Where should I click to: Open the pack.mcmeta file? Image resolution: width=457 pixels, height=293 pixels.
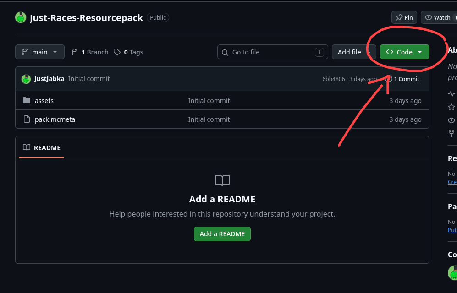click(x=55, y=119)
